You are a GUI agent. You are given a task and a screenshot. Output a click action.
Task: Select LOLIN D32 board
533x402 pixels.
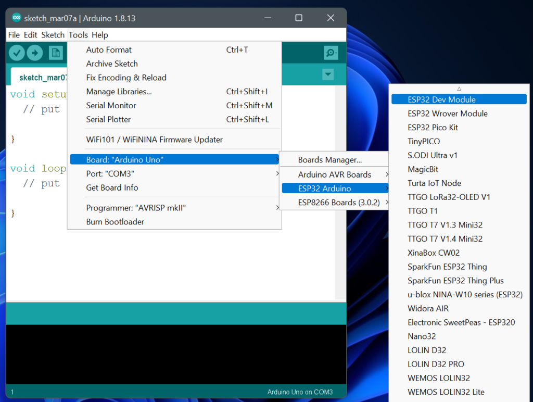(459, 350)
